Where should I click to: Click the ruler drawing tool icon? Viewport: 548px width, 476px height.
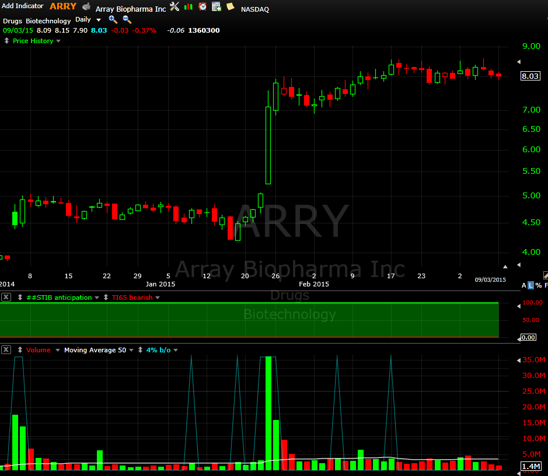(546, 275)
